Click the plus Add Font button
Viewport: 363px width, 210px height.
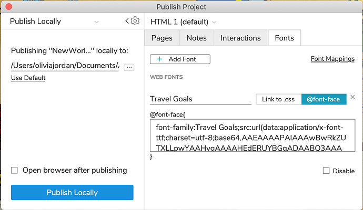pyautogui.click(x=180, y=59)
